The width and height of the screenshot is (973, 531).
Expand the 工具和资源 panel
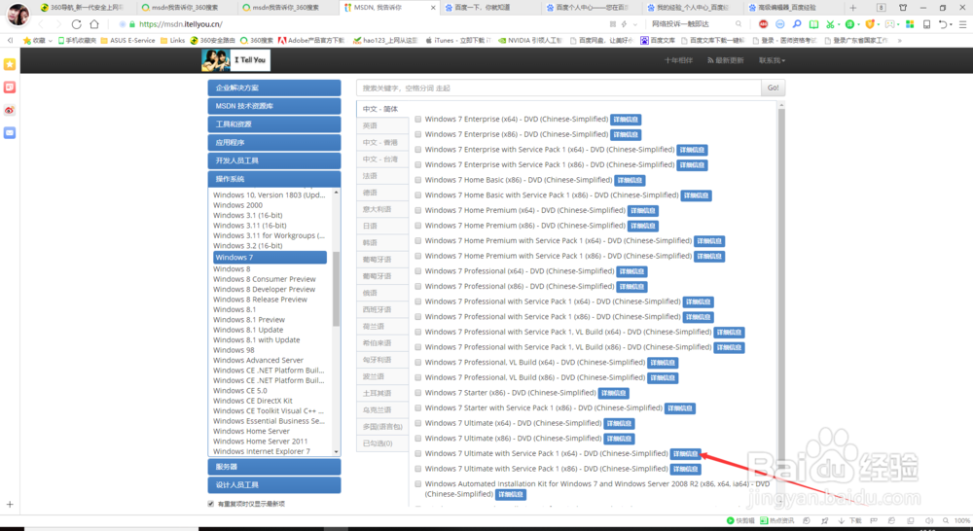click(274, 124)
